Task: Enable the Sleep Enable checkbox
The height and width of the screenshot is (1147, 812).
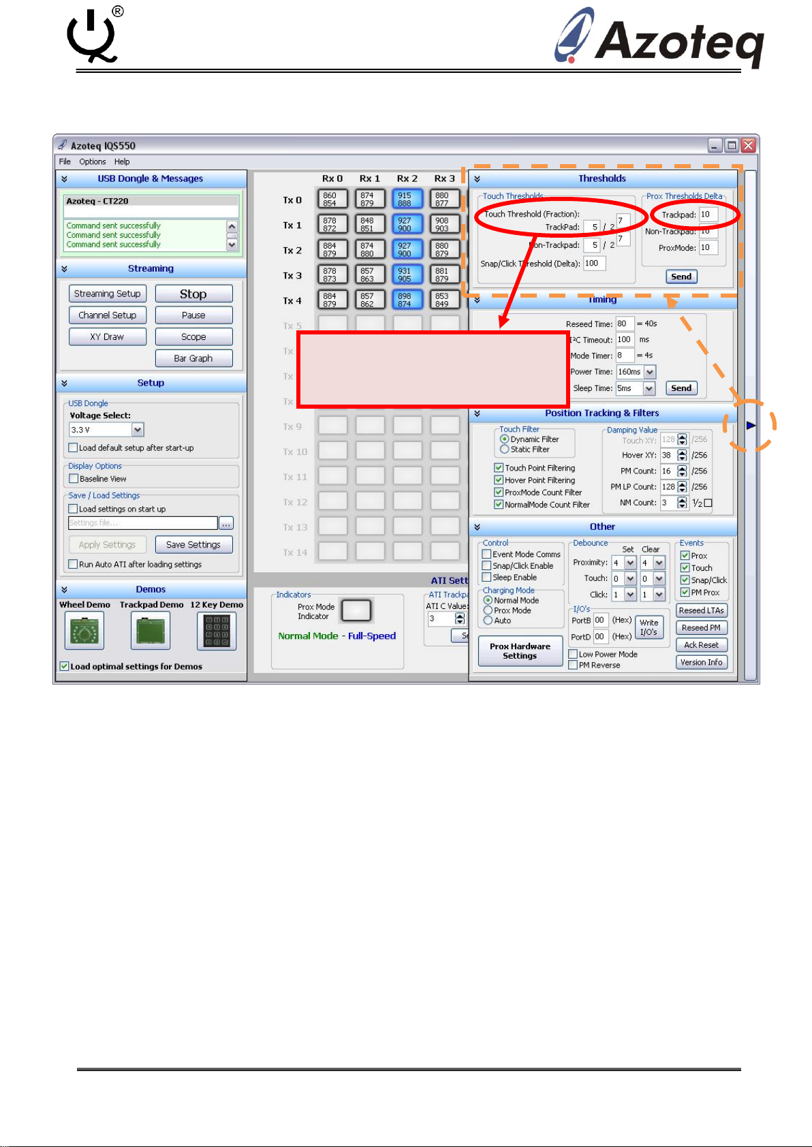Action: click(x=486, y=578)
